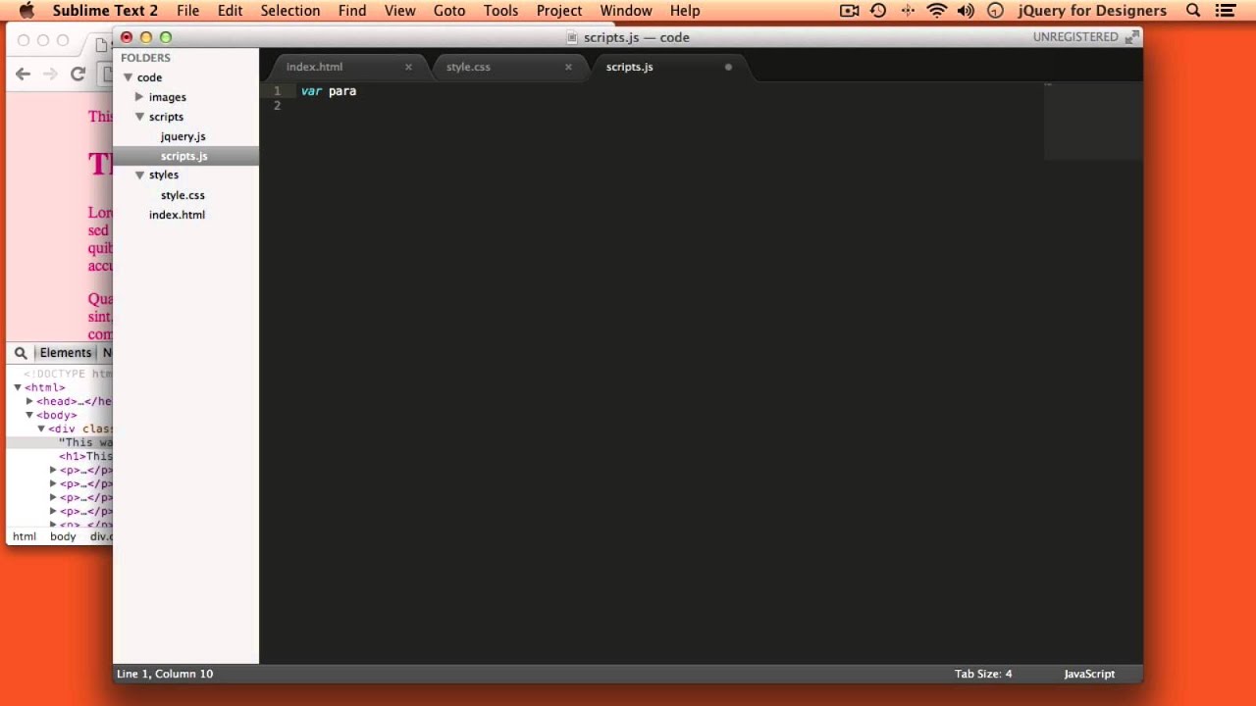Image resolution: width=1256 pixels, height=706 pixels.
Task: Click line number 2 in the gutter
Action: click(277, 106)
